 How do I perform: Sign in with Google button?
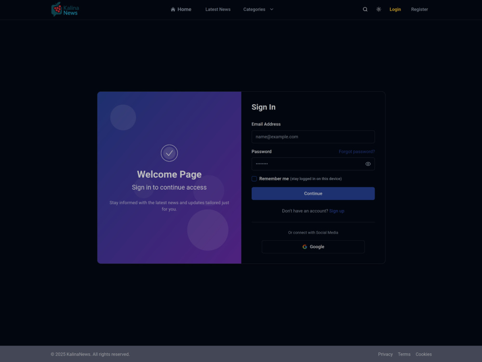(x=313, y=247)
